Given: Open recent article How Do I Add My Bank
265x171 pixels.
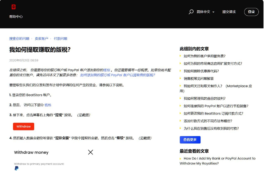Looking at the screenshot, I should point(218,161).
